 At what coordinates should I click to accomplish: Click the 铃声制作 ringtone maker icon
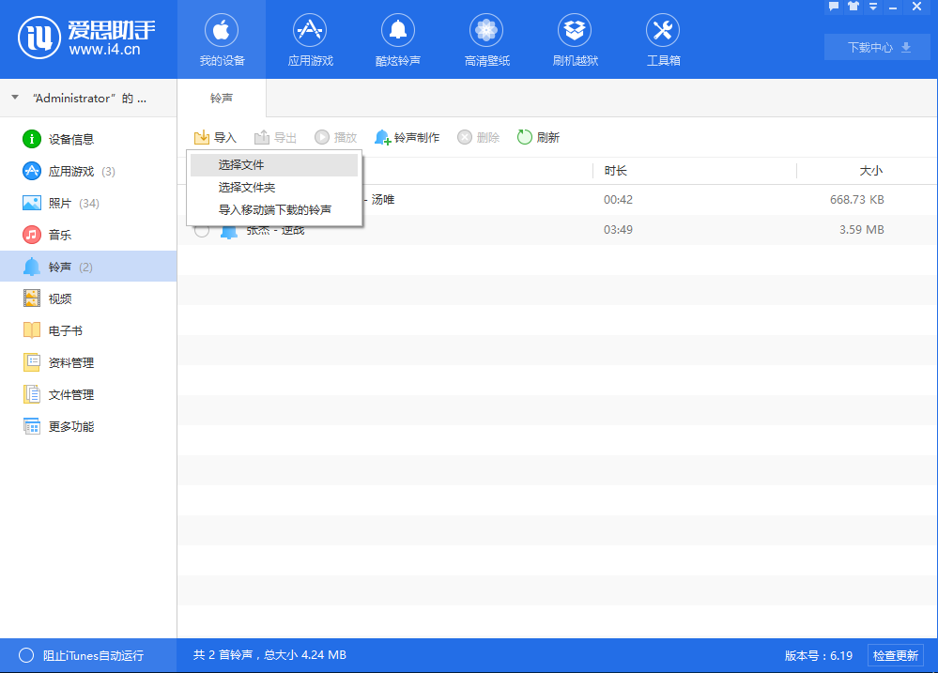(x=383, y=138)
